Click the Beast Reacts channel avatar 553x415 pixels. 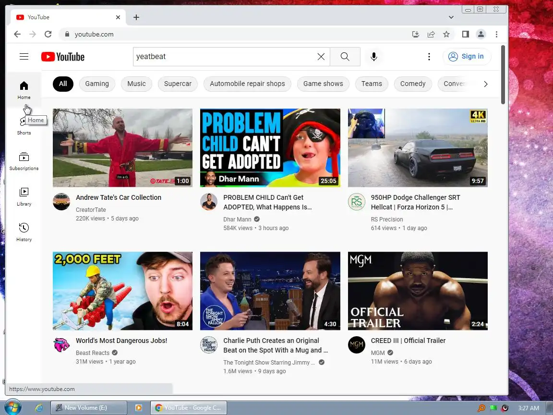tap(61, 345)
